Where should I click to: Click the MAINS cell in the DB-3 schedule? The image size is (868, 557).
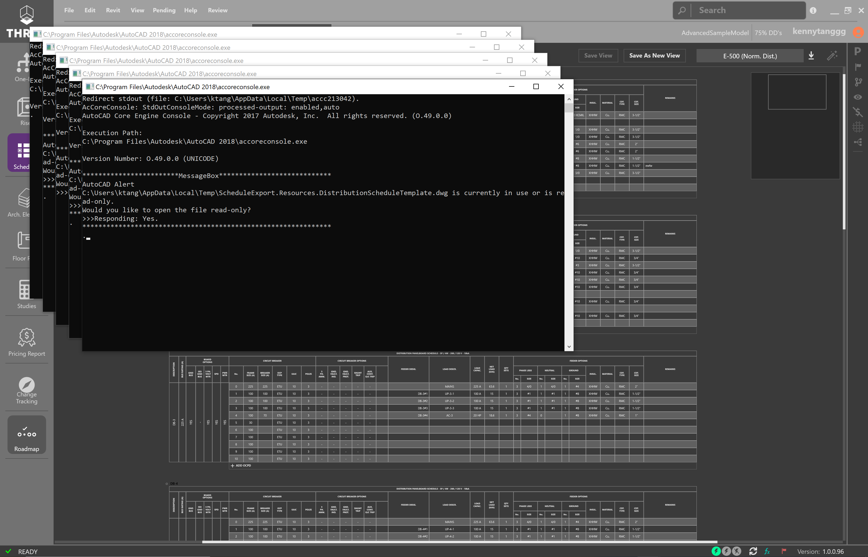click(449, 386)
